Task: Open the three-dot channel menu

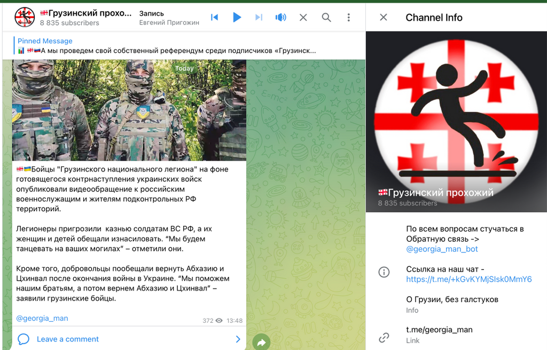Action: 349,18
